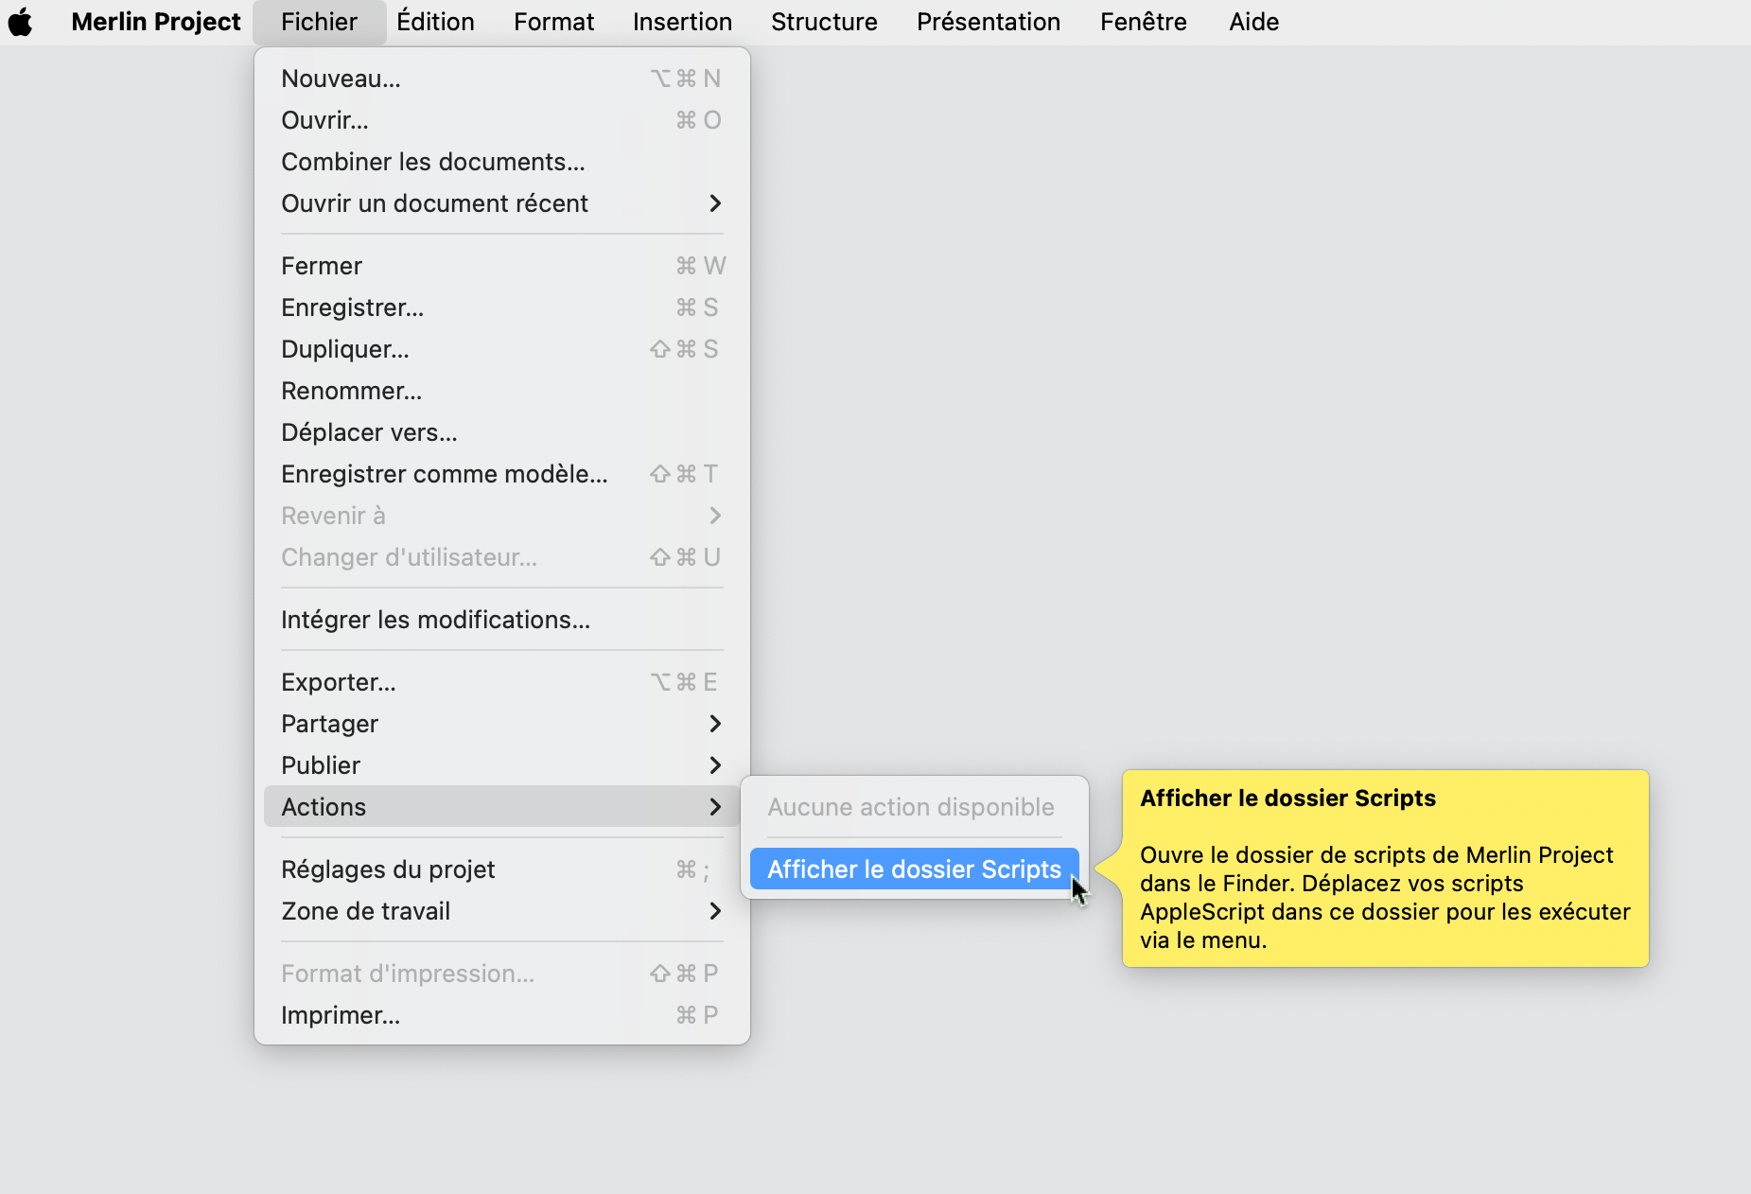Click Afficher le dossier Scripts
The height and width of the screenshot is (1194, 1751).
914,869
